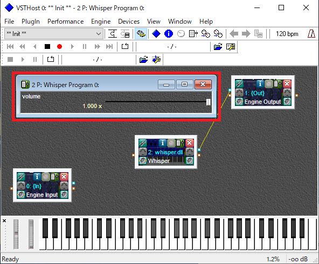Hide the virtual keyboard bar with x
The width and height of the screenshot is (319, 264).
[x=4, y=221]
